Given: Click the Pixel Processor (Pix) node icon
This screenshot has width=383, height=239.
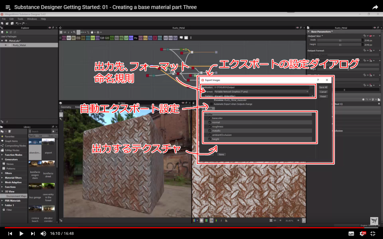Looking at the screenshot, I should (136, 38).
